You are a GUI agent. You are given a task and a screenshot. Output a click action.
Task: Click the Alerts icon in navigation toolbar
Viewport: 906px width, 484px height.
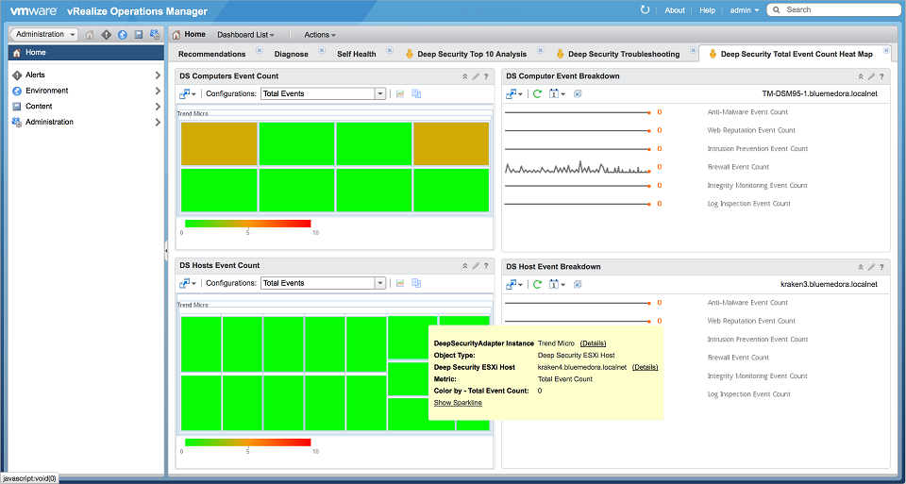(106, 35)
